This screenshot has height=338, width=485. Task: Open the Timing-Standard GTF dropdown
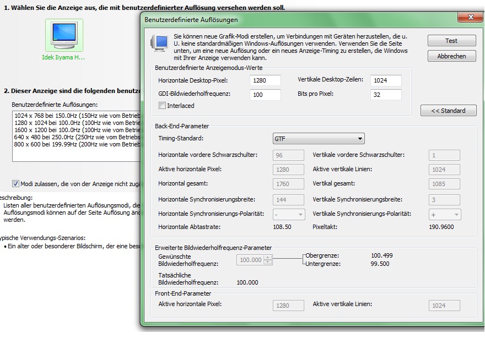click(319, 139)
